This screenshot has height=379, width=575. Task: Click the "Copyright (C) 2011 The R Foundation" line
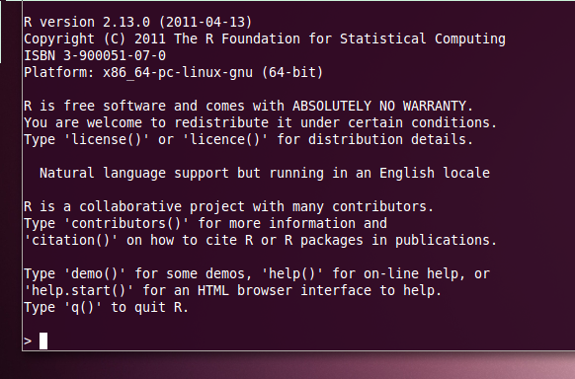click(265, 38)
